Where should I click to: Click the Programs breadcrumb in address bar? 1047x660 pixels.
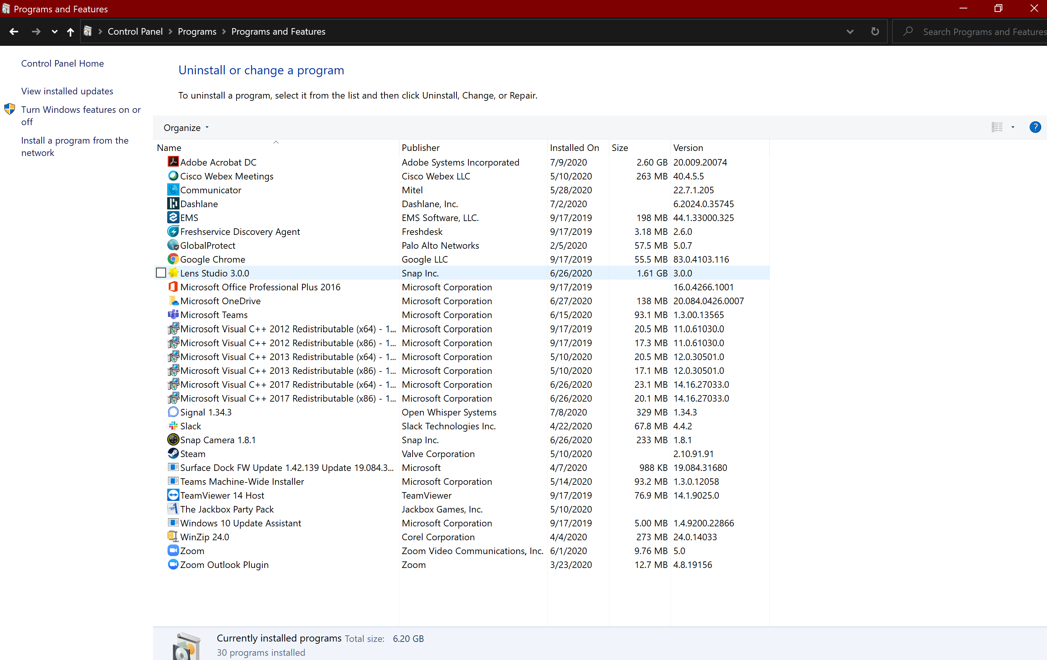[196, 31]
